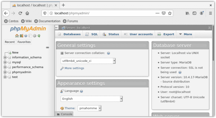
Task: Click the phpMyAdmin Home icon
Action: tap(17, 36)
